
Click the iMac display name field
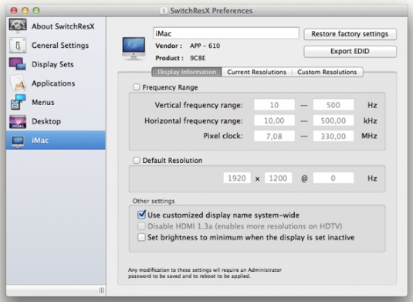click(226, 33)
